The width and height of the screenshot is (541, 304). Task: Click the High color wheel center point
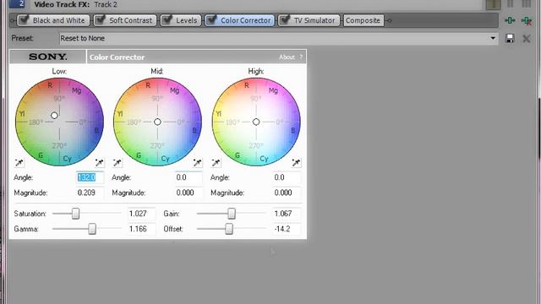pyautogui.click(x=256, y=122)
